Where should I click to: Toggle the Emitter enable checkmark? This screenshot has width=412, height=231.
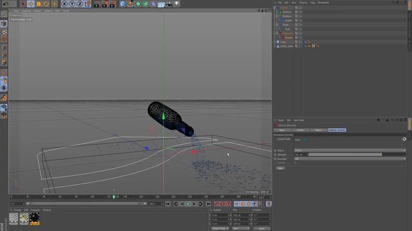(x=301, y=21)
